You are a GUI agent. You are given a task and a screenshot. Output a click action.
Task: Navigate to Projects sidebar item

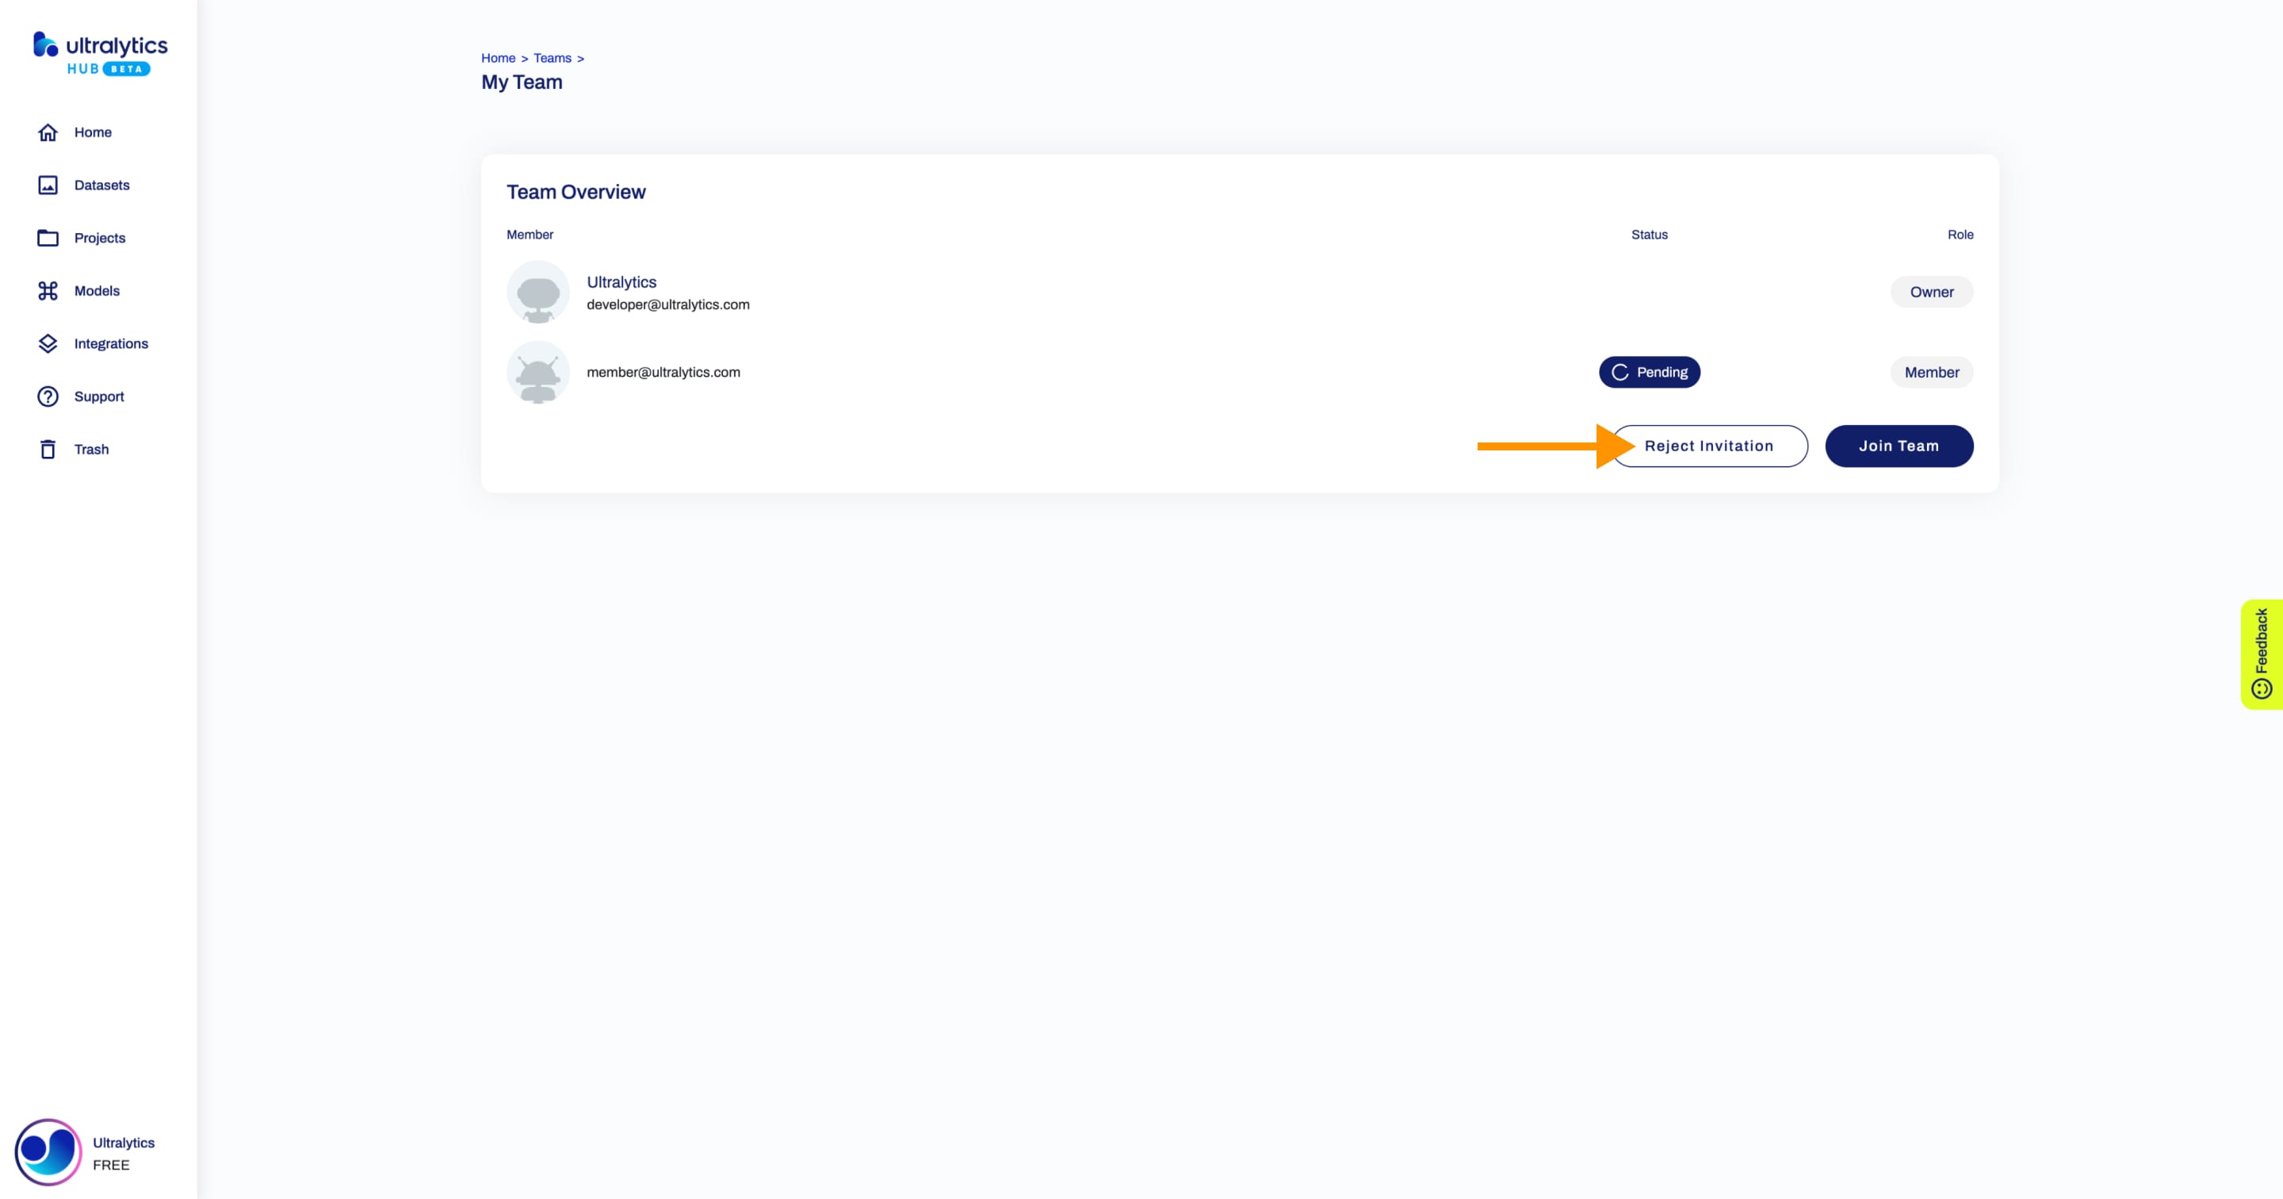point(100,237)
